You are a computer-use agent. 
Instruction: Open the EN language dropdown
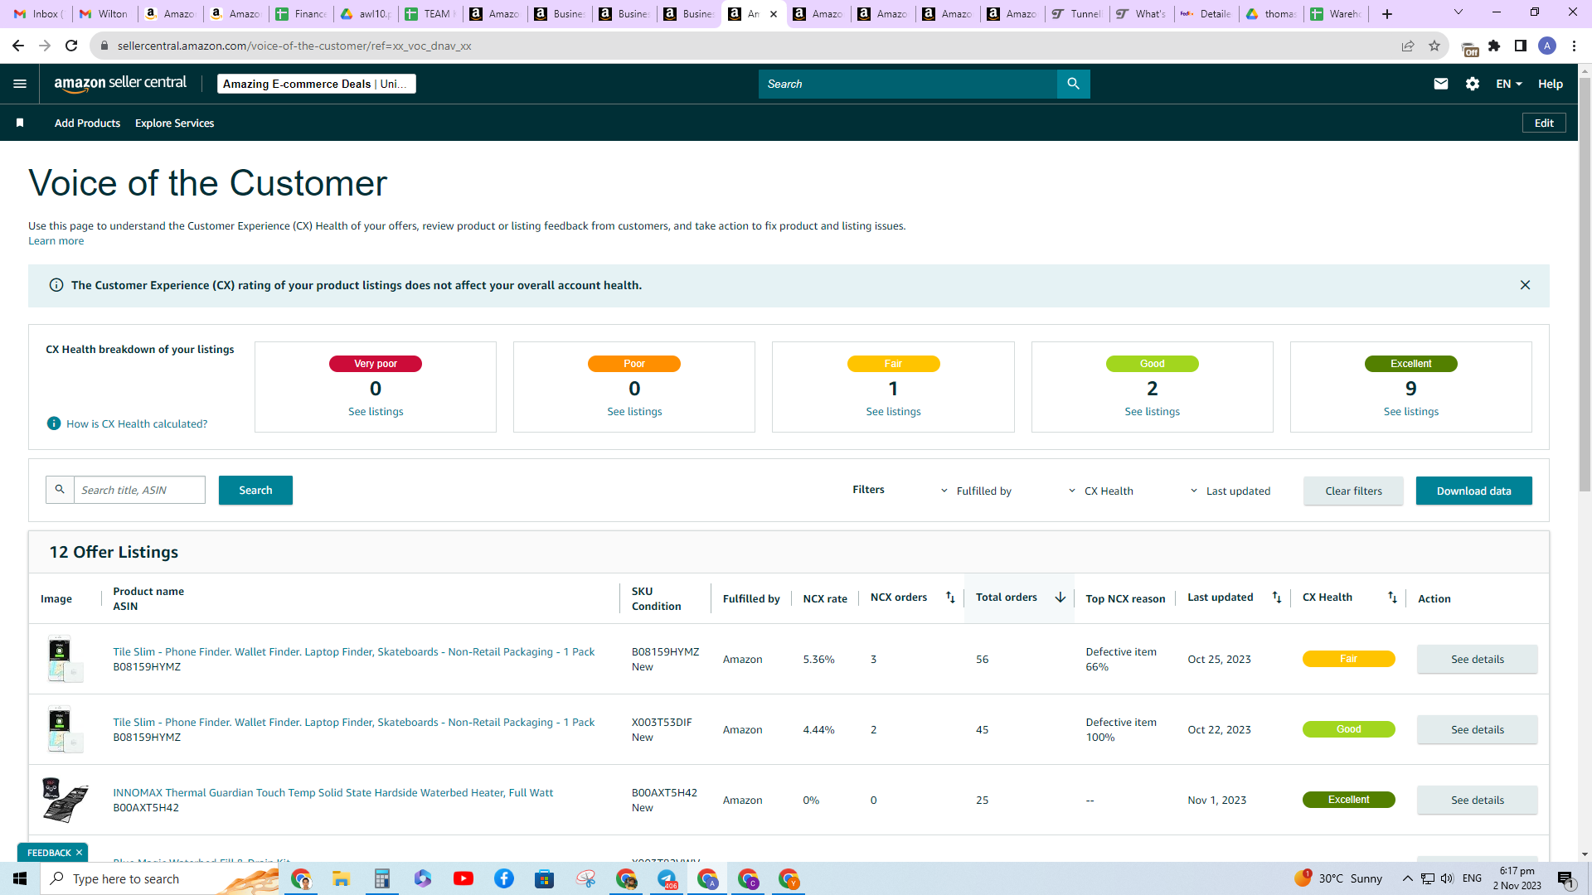(x=1509, y=84)
